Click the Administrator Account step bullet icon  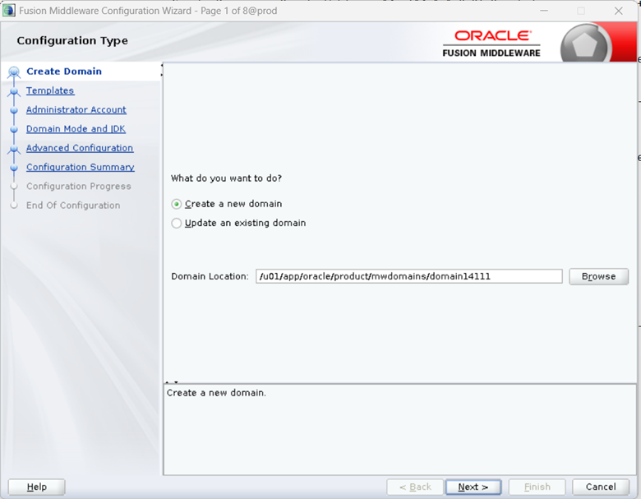[14, 110]
